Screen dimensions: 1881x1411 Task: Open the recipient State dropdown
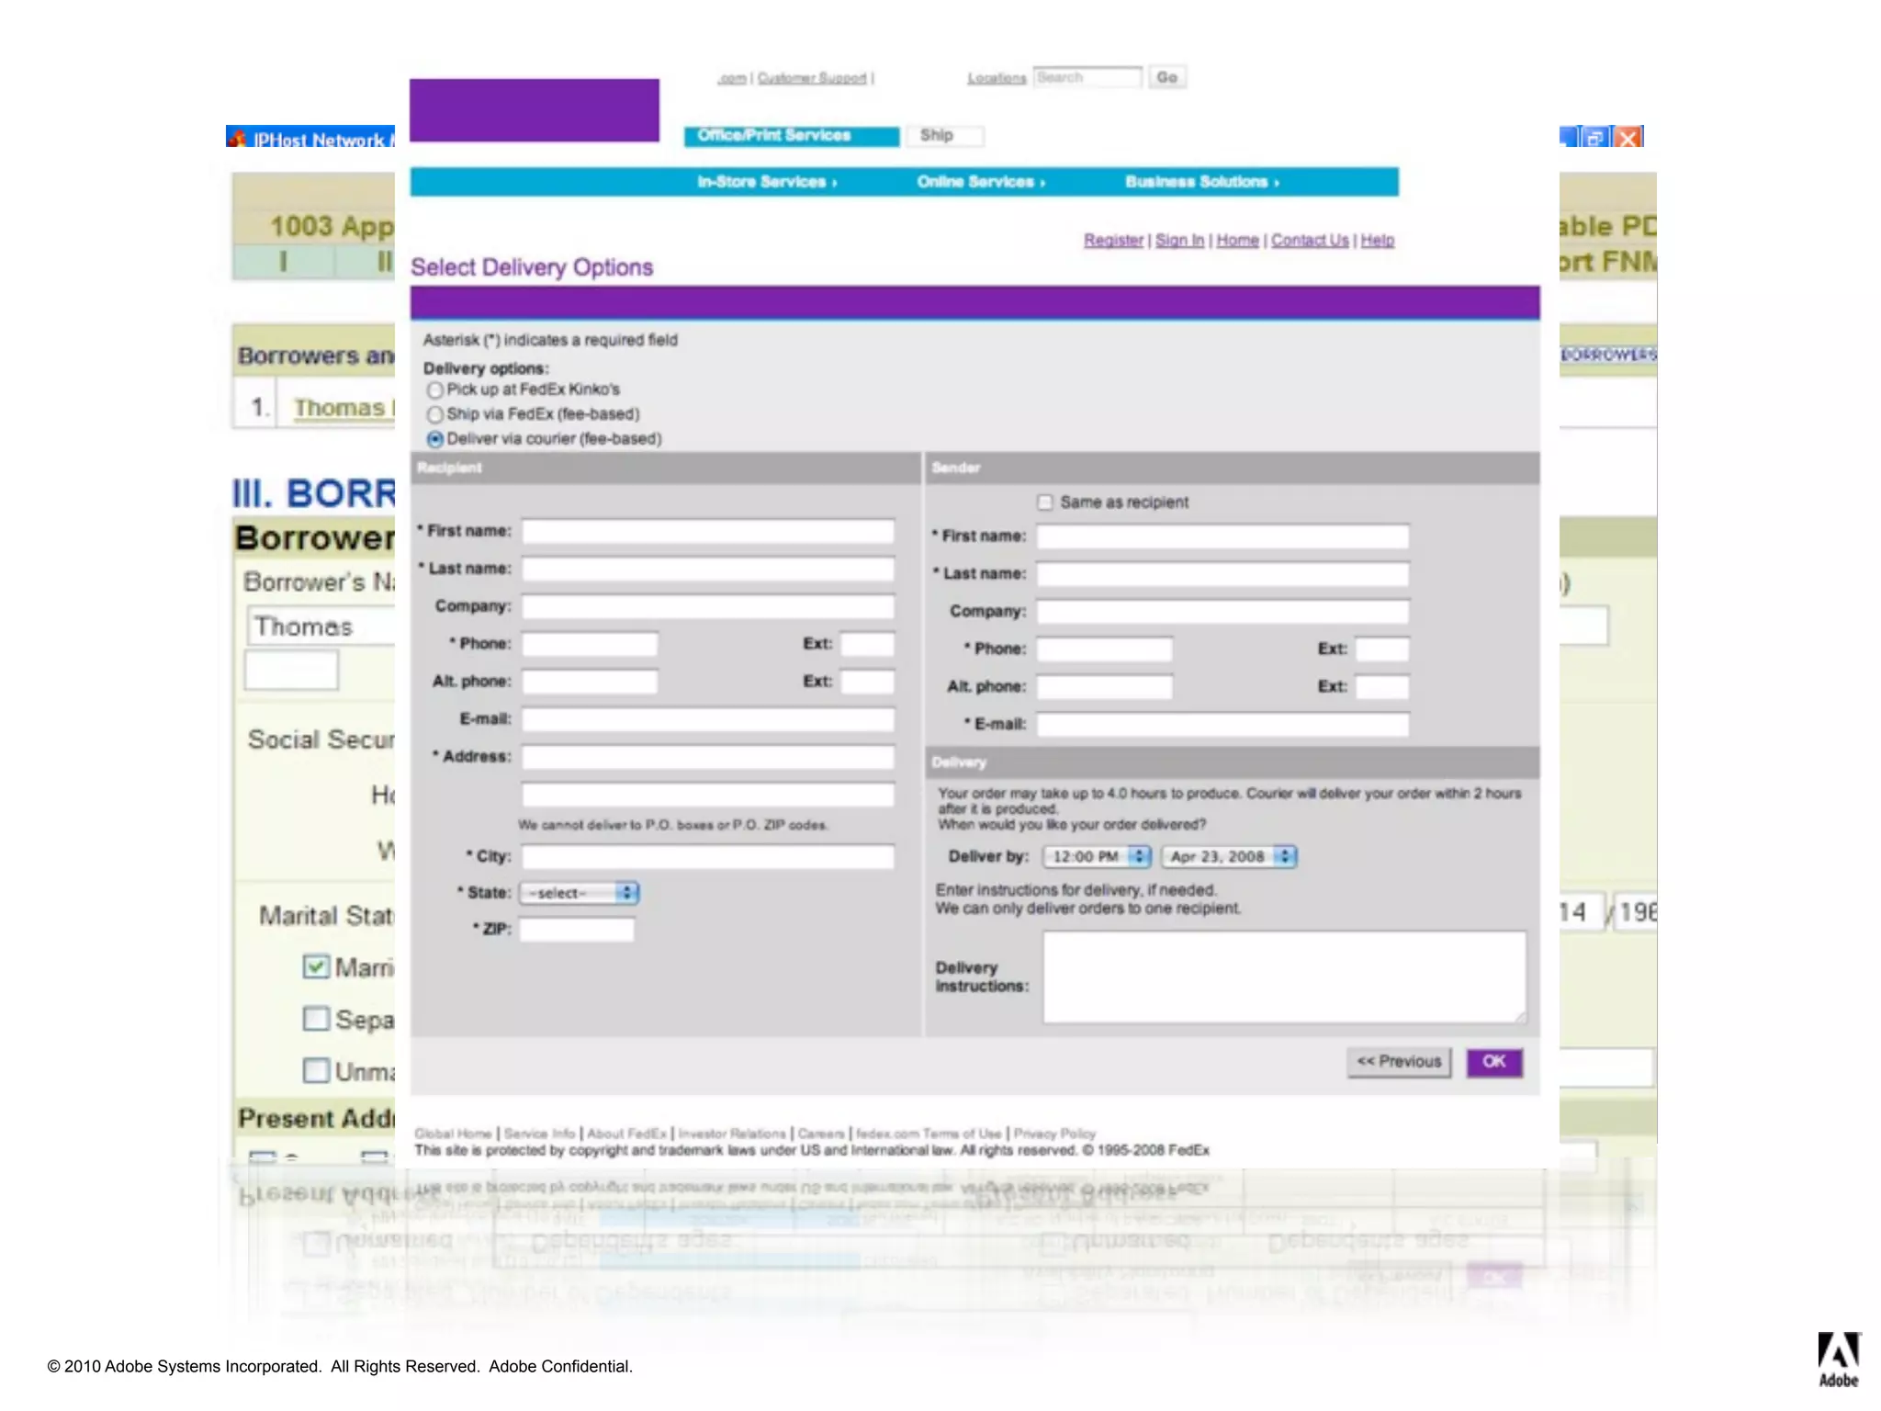580,893
